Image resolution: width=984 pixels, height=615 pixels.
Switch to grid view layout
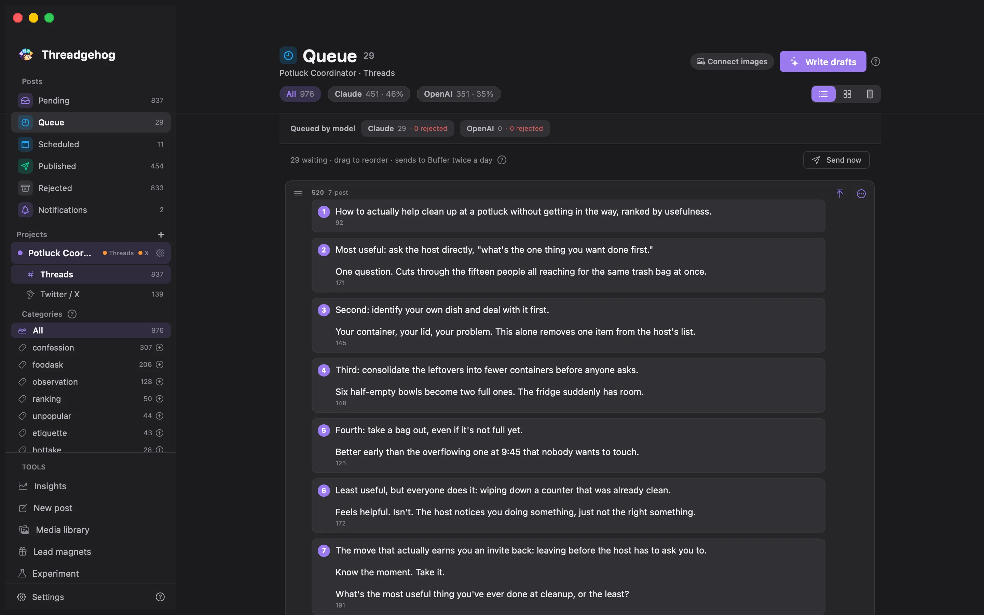click(x=847, y=94)
